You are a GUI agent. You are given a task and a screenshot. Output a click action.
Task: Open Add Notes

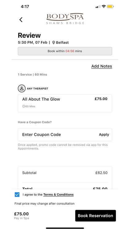(102, 66)
